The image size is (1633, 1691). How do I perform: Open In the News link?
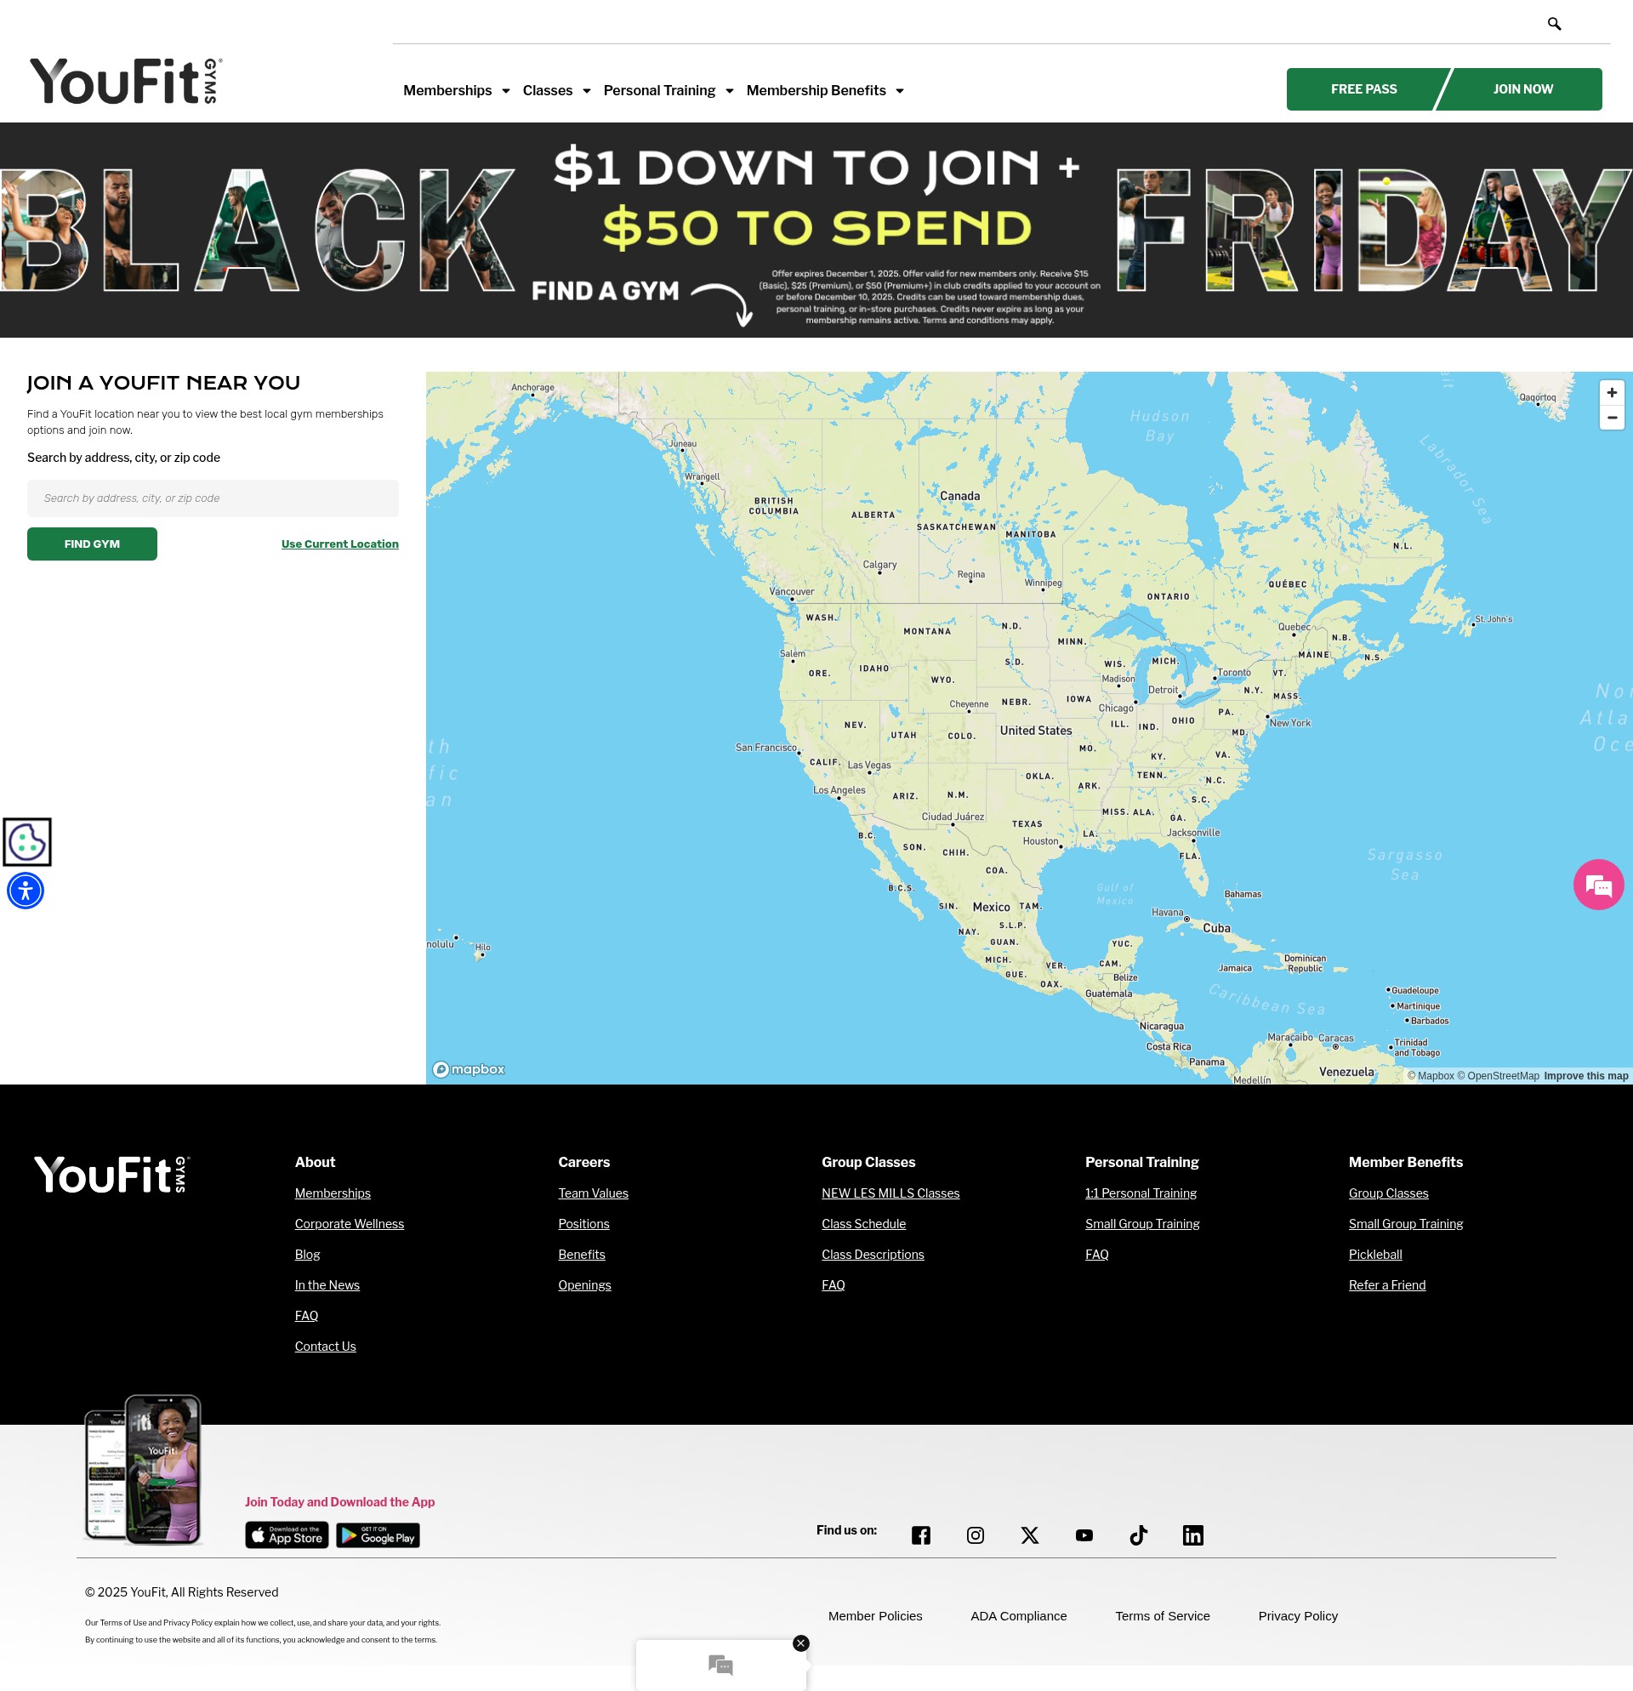pyautogui.click(x=327, y=1284)
